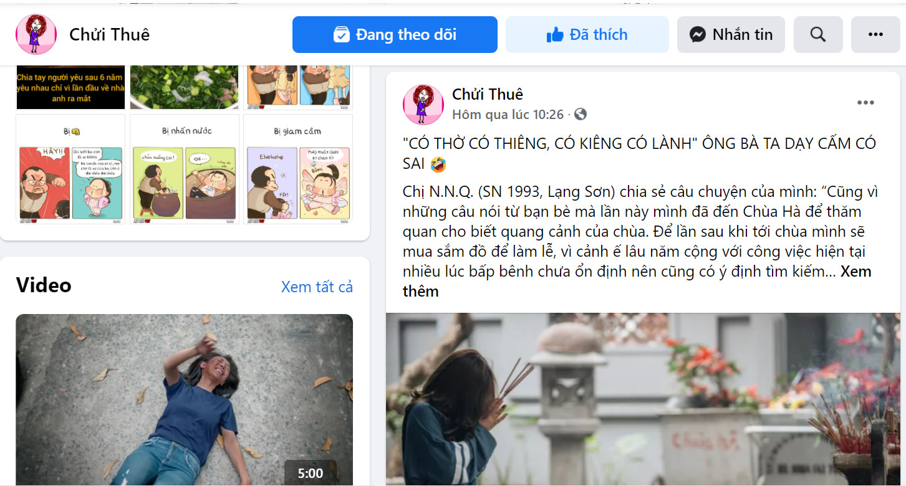The image size is (906, 486).
Task: Click the Messenger icon in Nhắn tin
Action: 698,34
